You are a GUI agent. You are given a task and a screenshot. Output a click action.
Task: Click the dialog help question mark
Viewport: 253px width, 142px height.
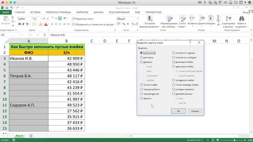tap(190, 42)
